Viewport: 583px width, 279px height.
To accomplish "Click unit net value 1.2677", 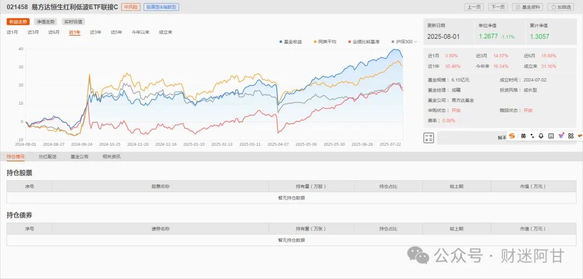I will pyautogui.click(x=488, y=36).
